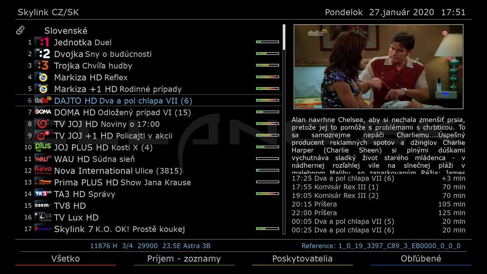This screenshot has width=487, height=274.
Task: Select the highlighted DAJTO HD channel row
Action: pos(148,100)
